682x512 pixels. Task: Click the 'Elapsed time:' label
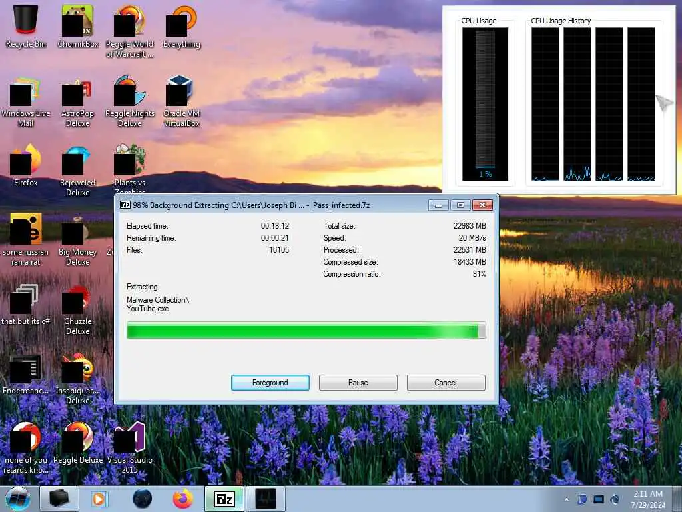pyautogui.click(x=147, y=226)
